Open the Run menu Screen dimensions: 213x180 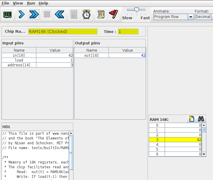click(x=31, y=3)
